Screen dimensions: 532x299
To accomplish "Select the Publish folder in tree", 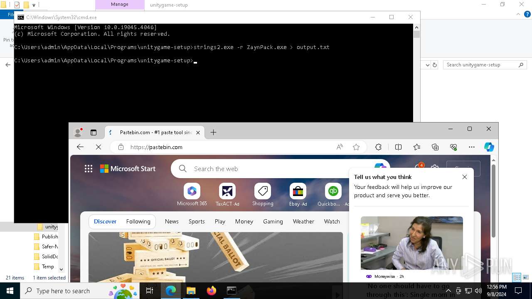I will coord(46,237).
